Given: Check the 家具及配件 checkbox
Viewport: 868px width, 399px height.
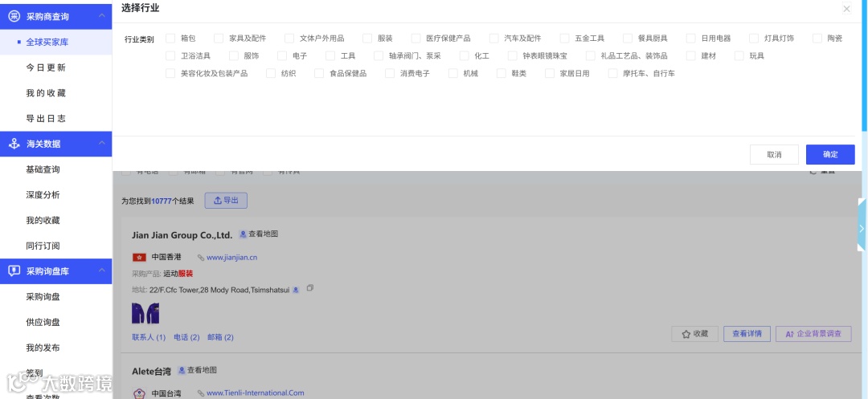Looking at the screenshot, I should pos(219,38).
